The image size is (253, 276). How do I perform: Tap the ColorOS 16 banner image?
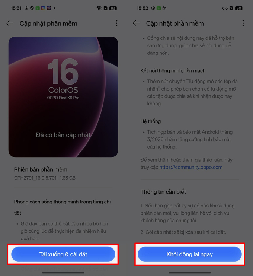point(63,97)
